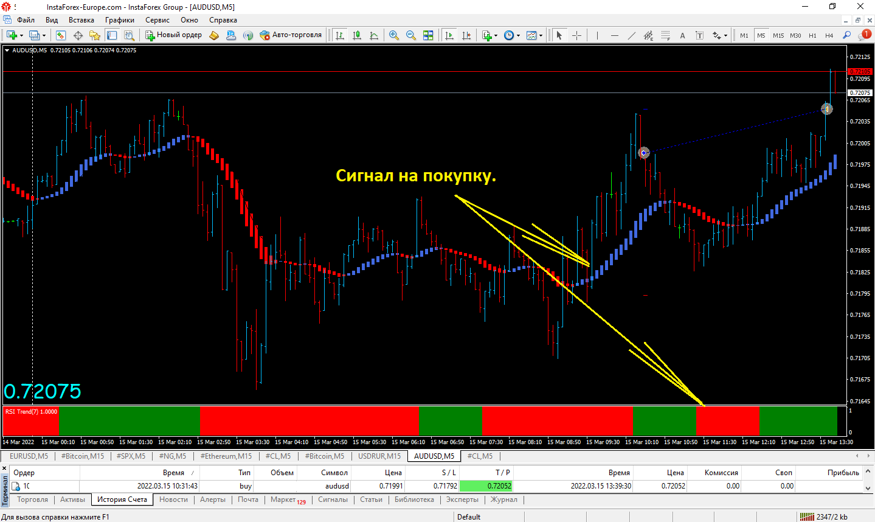Switch timeframe to M15
This screenshot has height=522, width=875.
(x=778, y=35)
